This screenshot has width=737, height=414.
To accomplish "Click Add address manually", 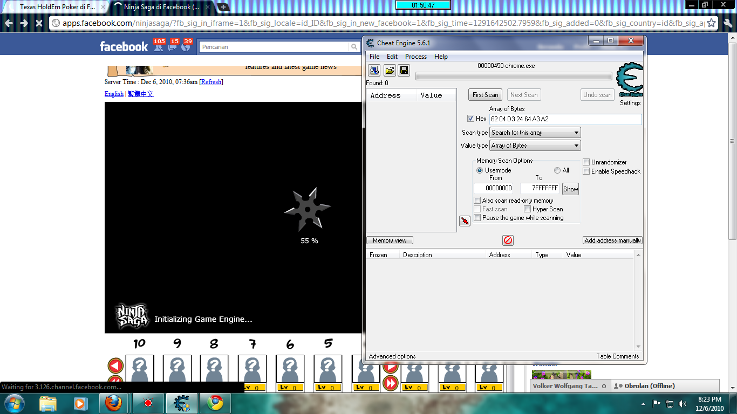I will tap(613, 240).
